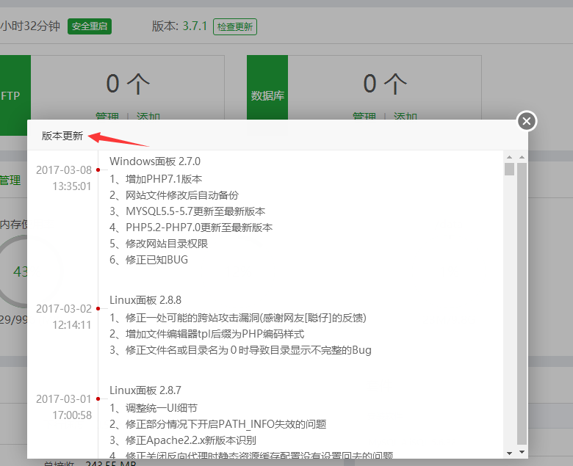573x466 pixels.
Task: Click the outer scrollbar up arrow
Action: tap(522, 157)
